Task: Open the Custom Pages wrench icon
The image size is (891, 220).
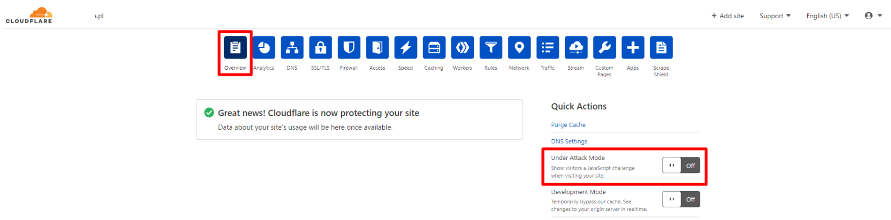Action: (604, 47)
